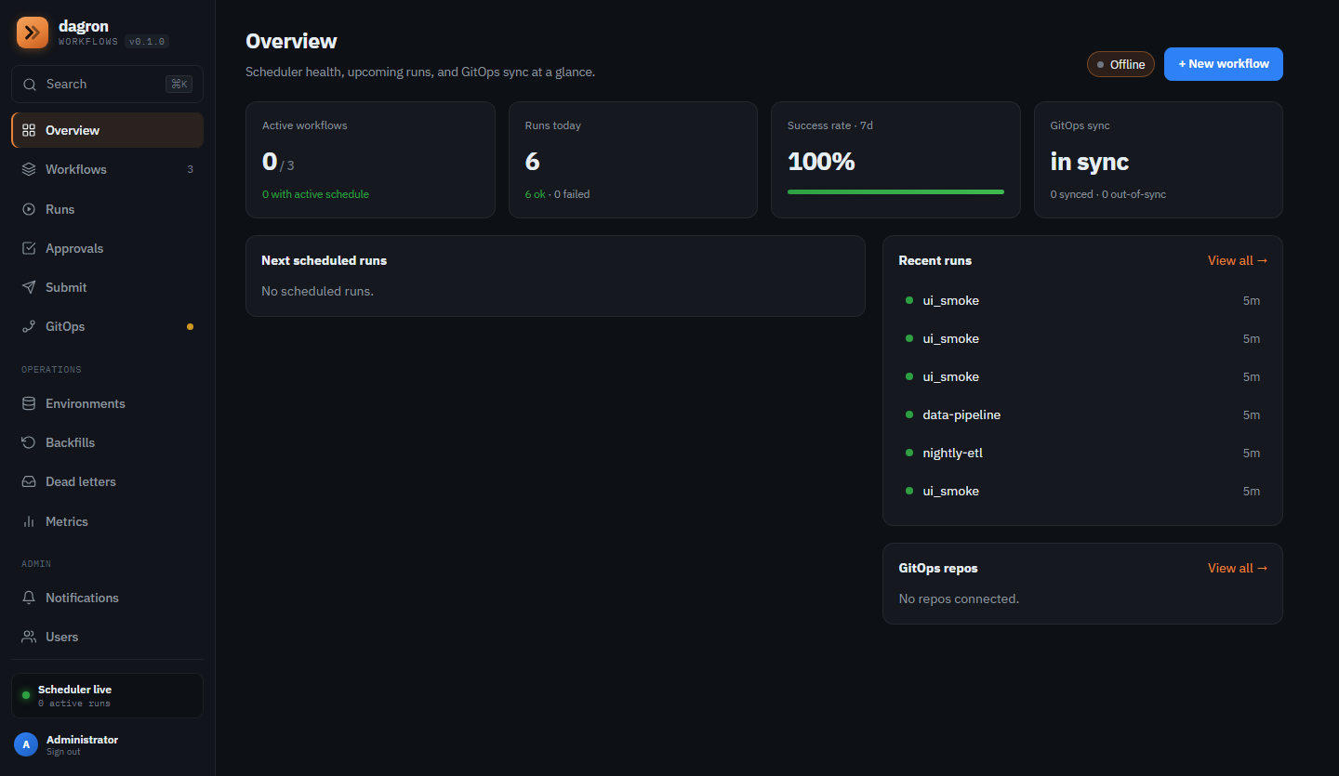The image size is (1339, 776).
Task: Open the Overview page
Action: (108, 130)
